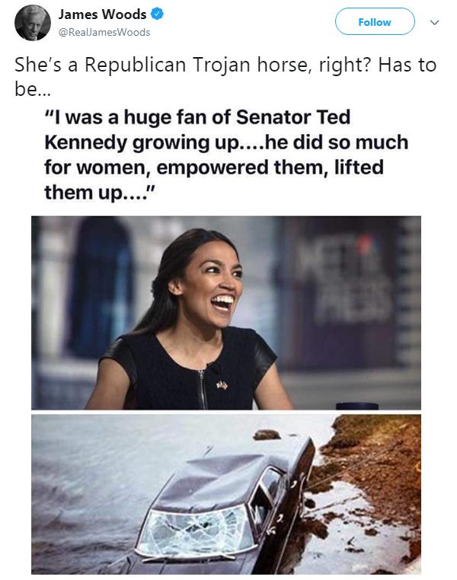Open the James Woods display name link
The width and height of the screenshot is (457, 580).
coord(103,14)
